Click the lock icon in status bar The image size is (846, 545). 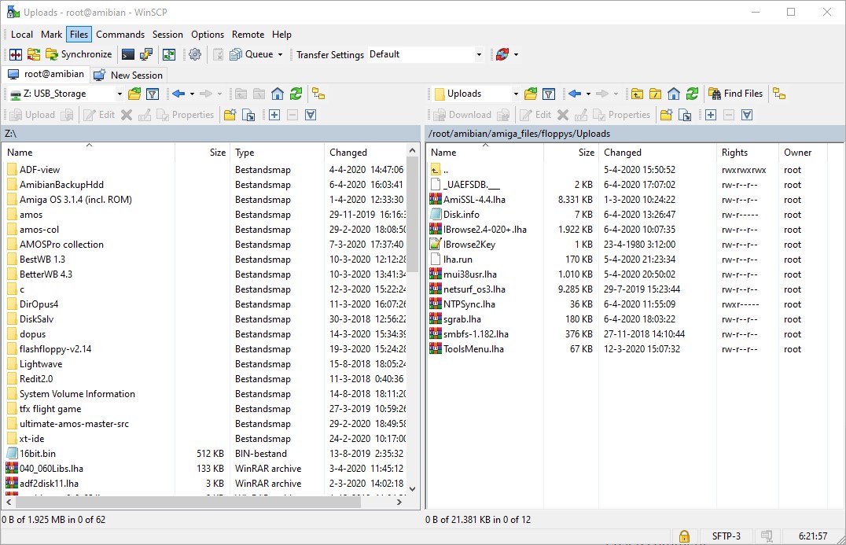point(684,536)
